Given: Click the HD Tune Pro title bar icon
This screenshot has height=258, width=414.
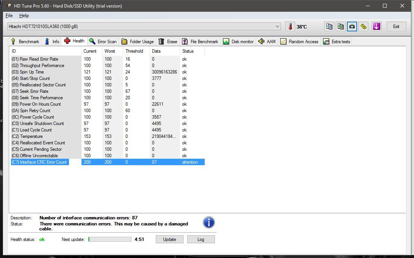Looking at the screenshot, I should click(x=9, y=6).
